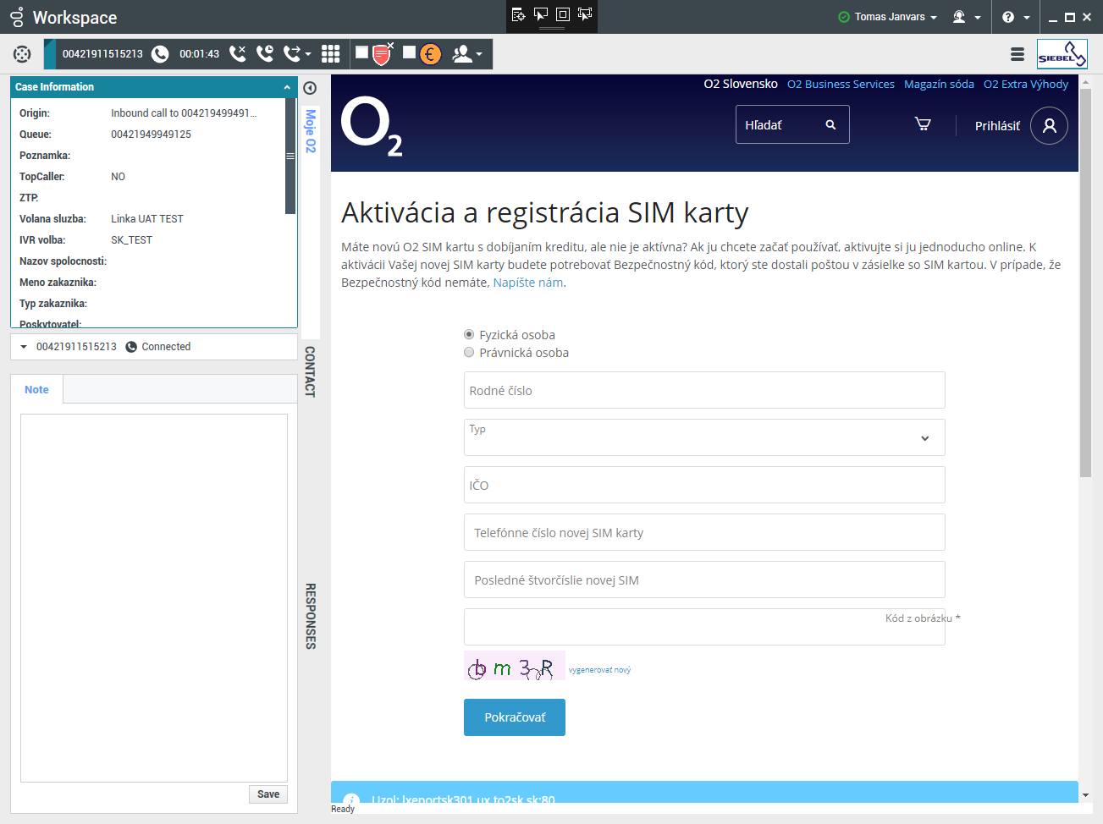Put the call on hold
This screenshot has height=824, width=1103.
coord(265,53)
